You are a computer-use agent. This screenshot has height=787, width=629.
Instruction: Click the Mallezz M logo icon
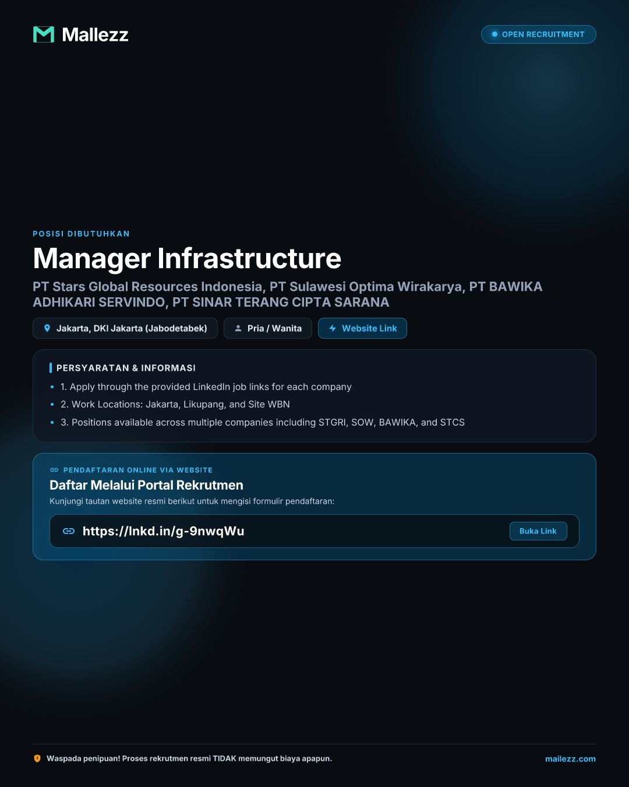click(x=44, y=34)
